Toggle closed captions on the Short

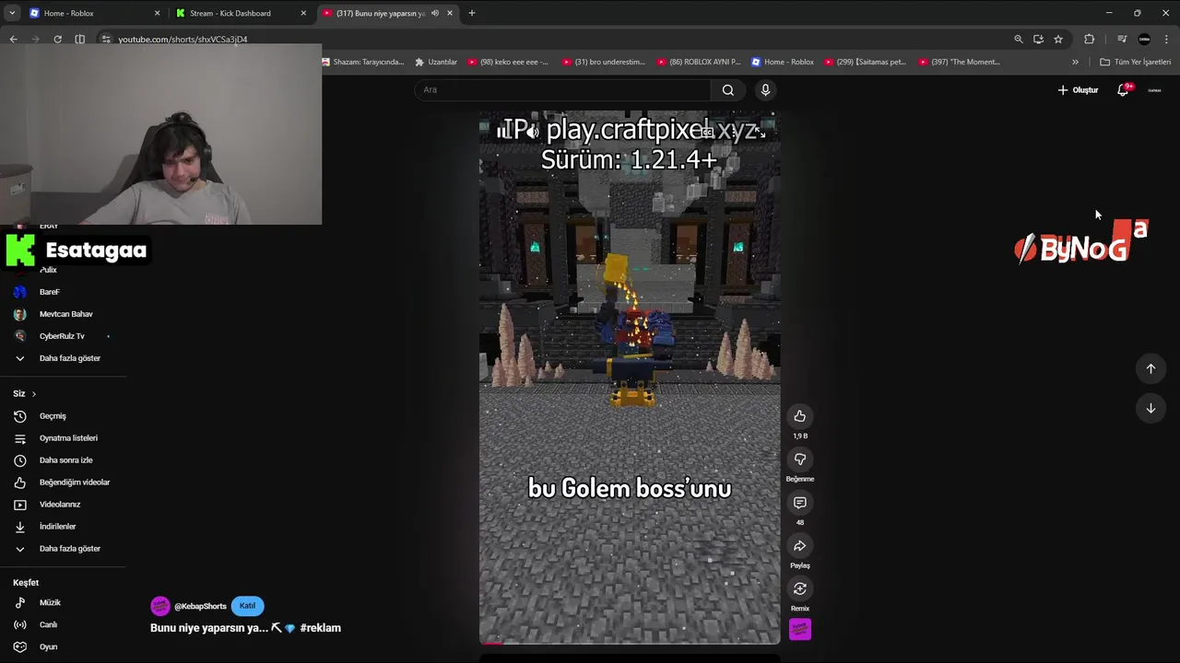707,133
